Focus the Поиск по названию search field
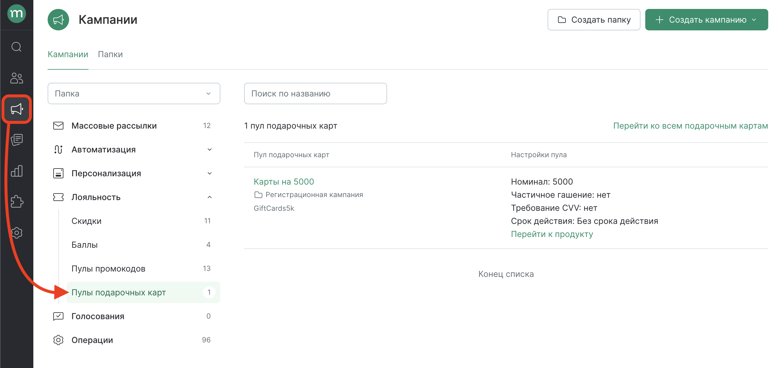Image resolution: width=773 pixels, height=368 pixels. click(x=315, y=94)
